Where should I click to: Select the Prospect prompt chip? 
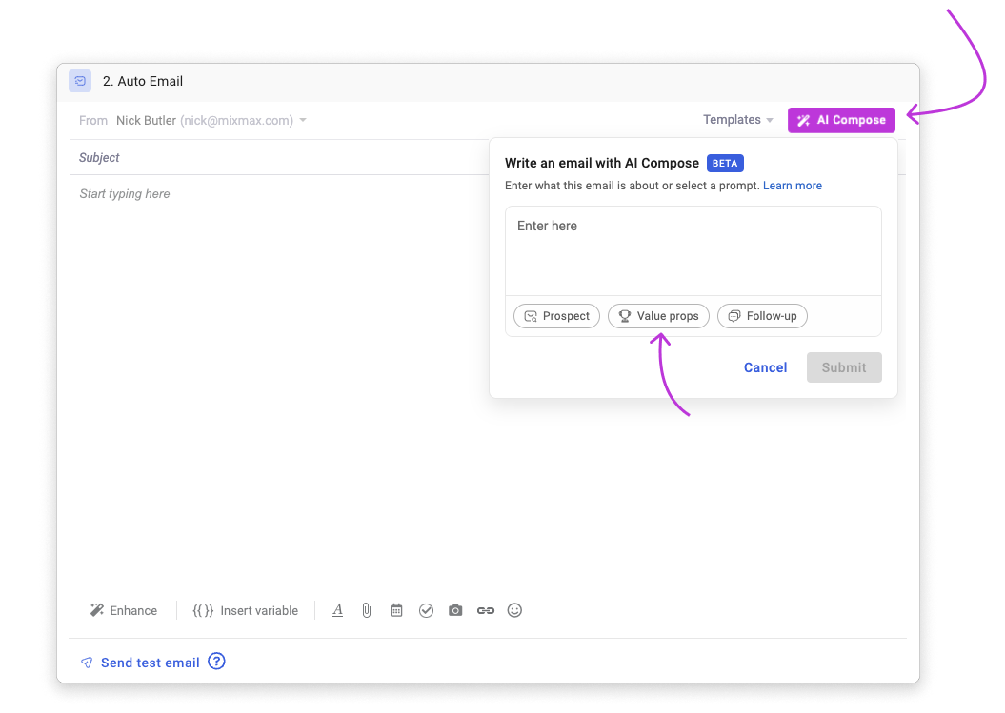point(556,315)
